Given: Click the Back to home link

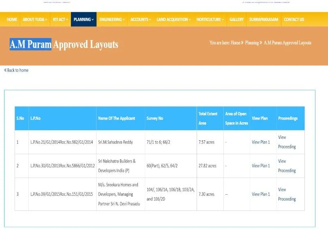Looking at the screenshot, I should click(x=17, y=70).
